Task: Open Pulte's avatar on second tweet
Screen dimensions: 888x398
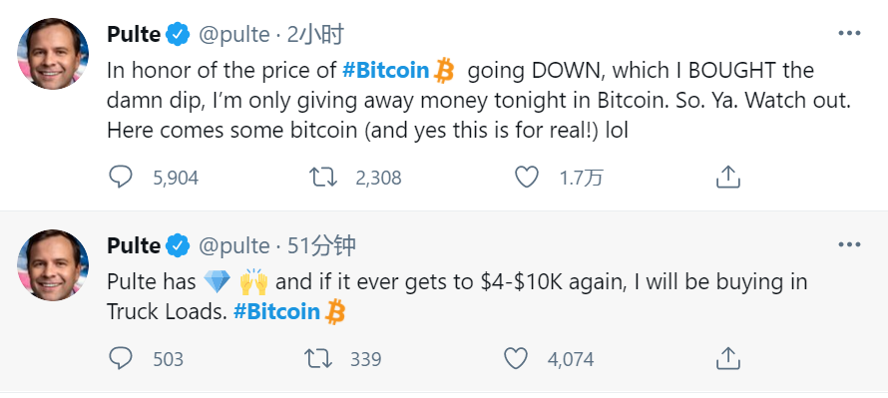Action: (53, 265)
